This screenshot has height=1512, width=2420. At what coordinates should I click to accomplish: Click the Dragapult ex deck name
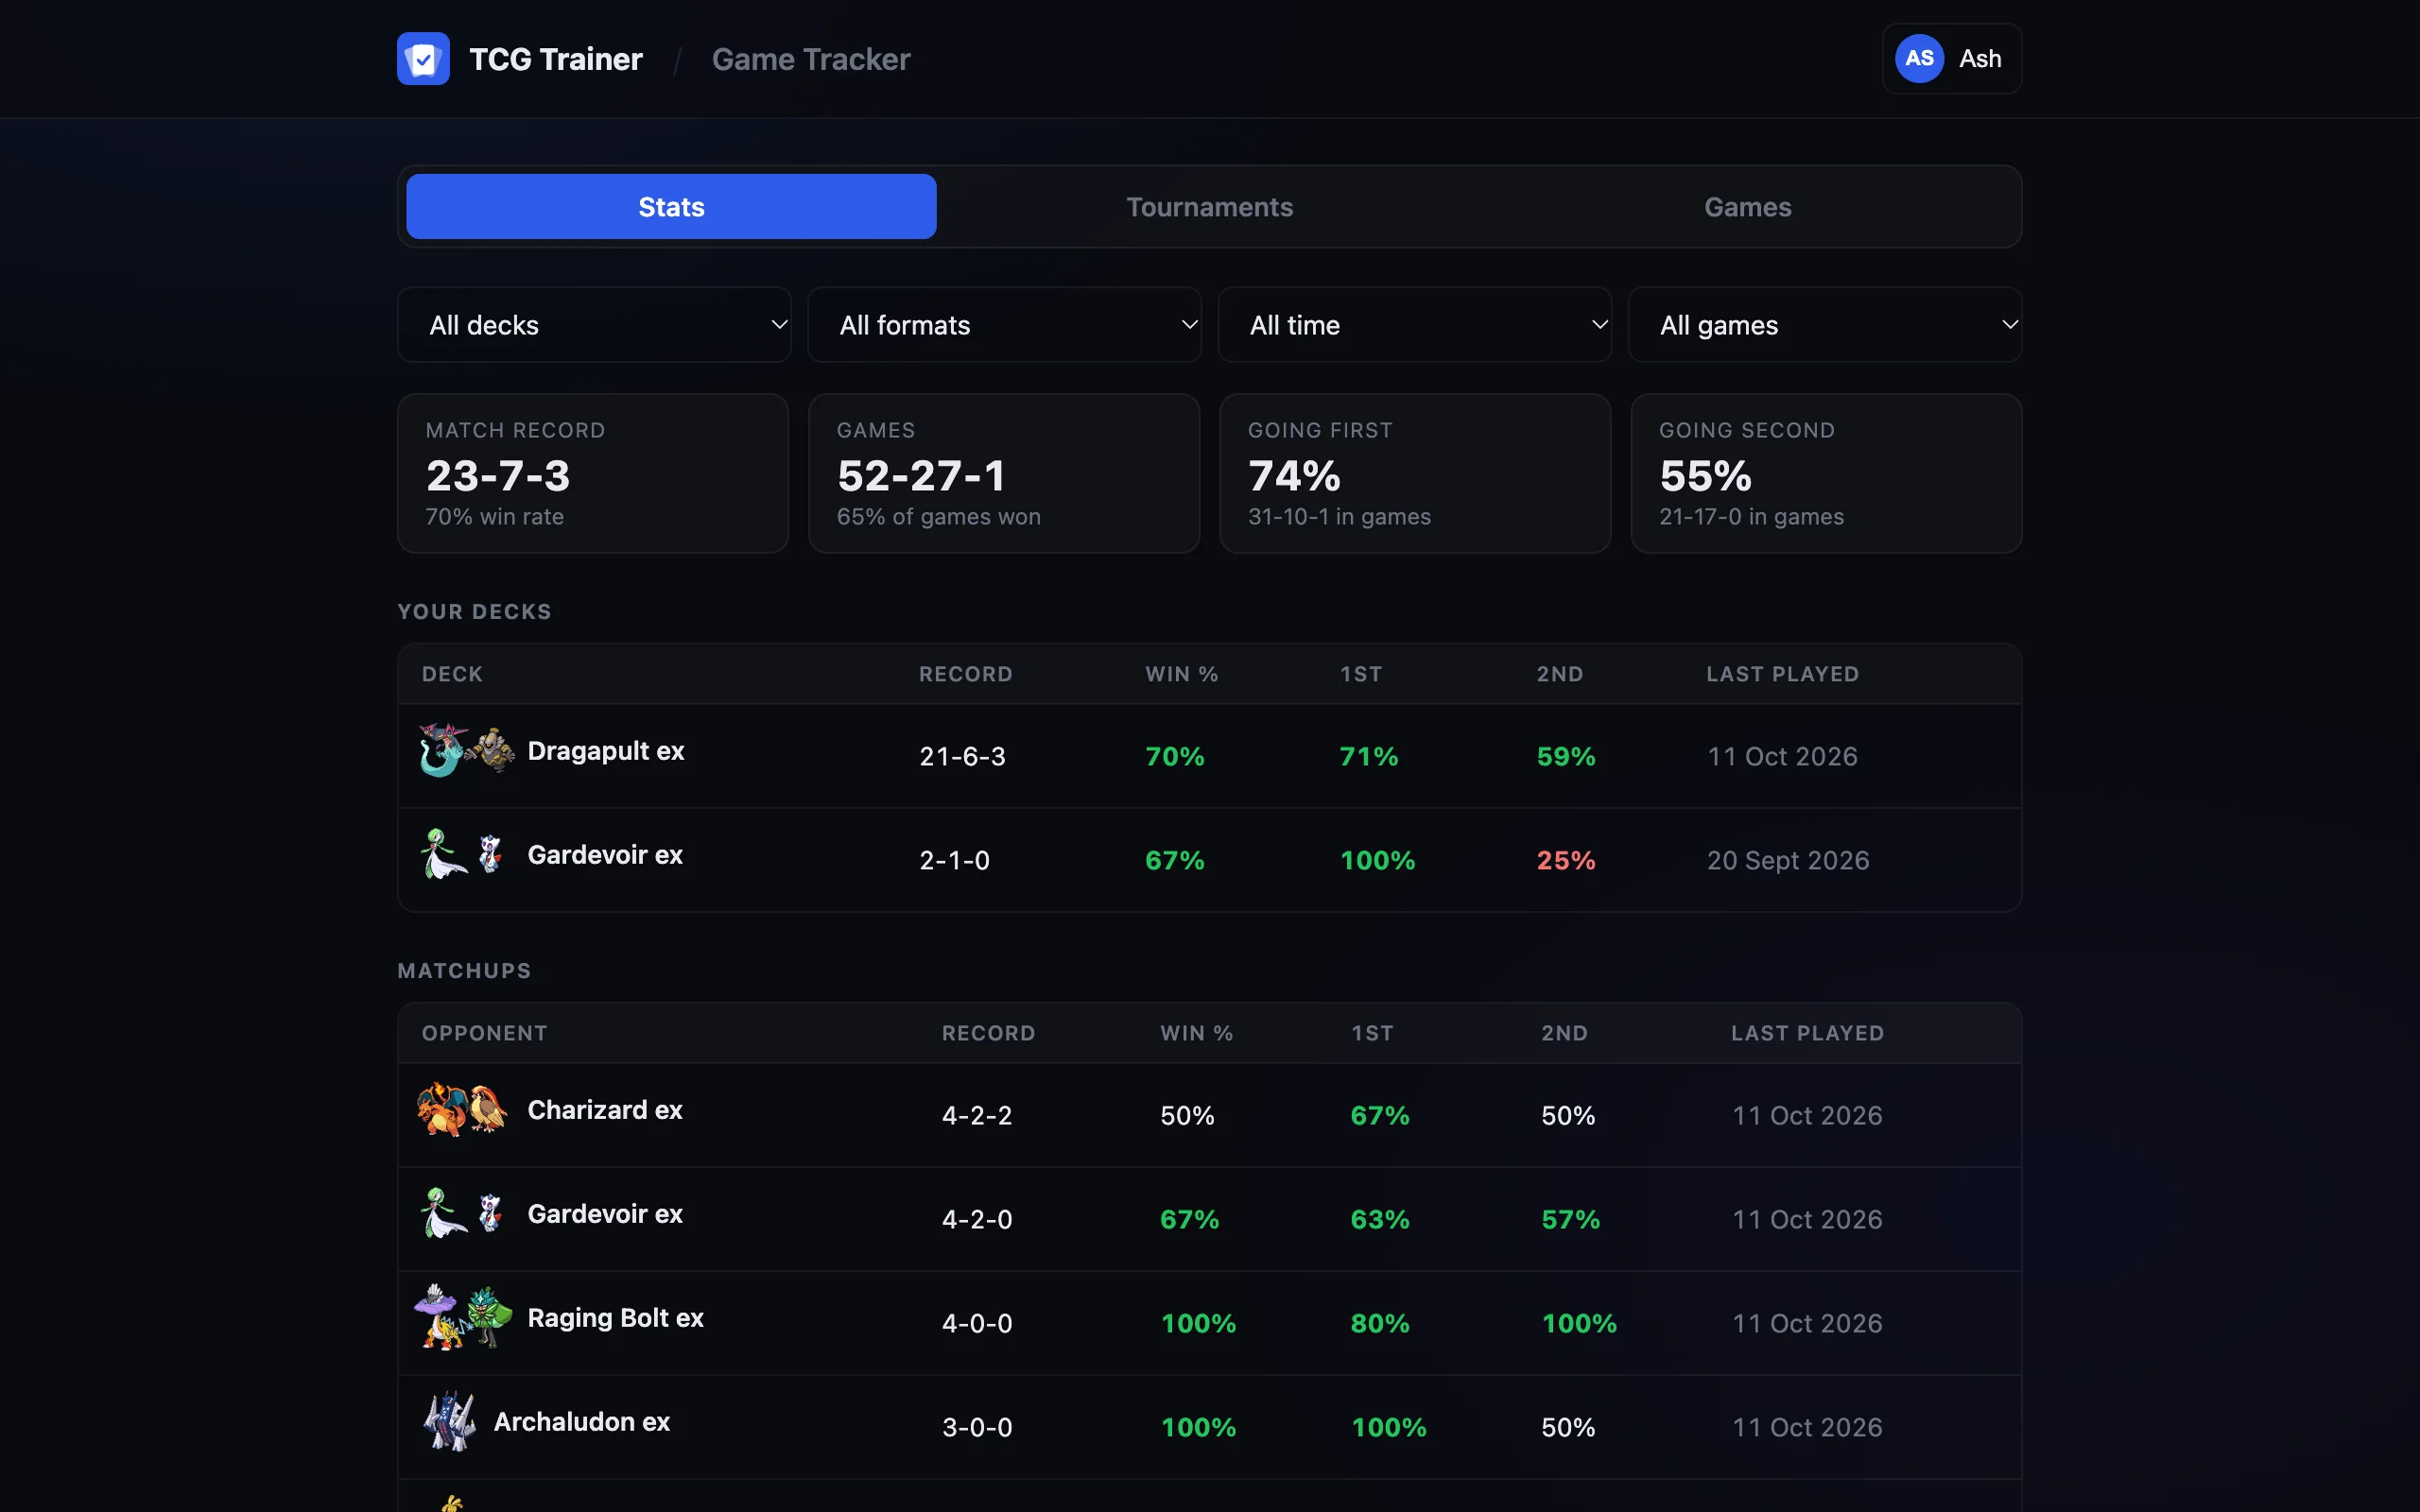point(606,751)
